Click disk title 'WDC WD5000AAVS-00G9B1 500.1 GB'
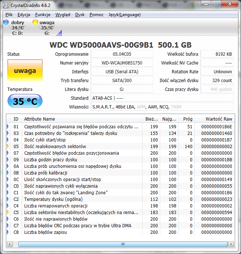Viewport: 241px width, 254px height. click(120, 45)
